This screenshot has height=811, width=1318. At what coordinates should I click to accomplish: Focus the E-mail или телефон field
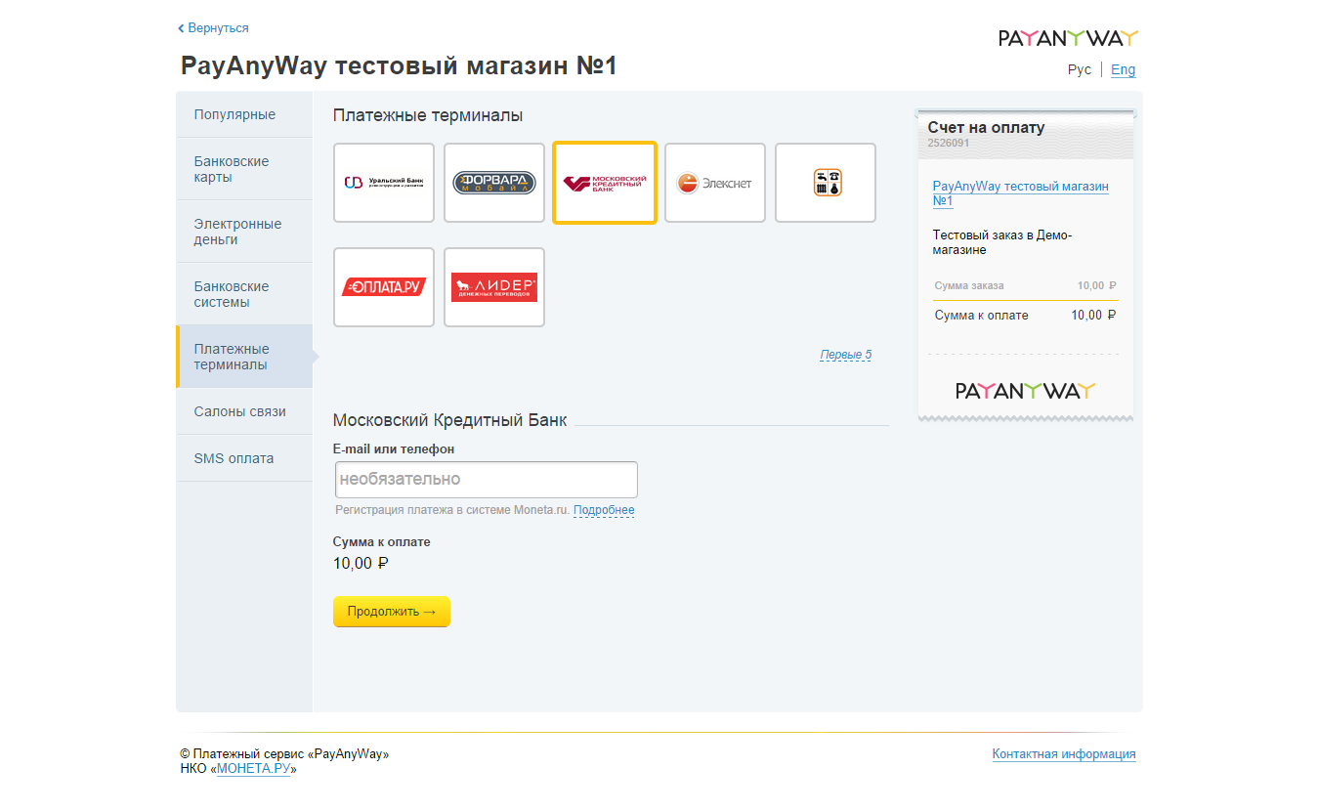pos(486,480)
